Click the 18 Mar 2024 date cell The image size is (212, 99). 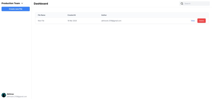(72, 21)
